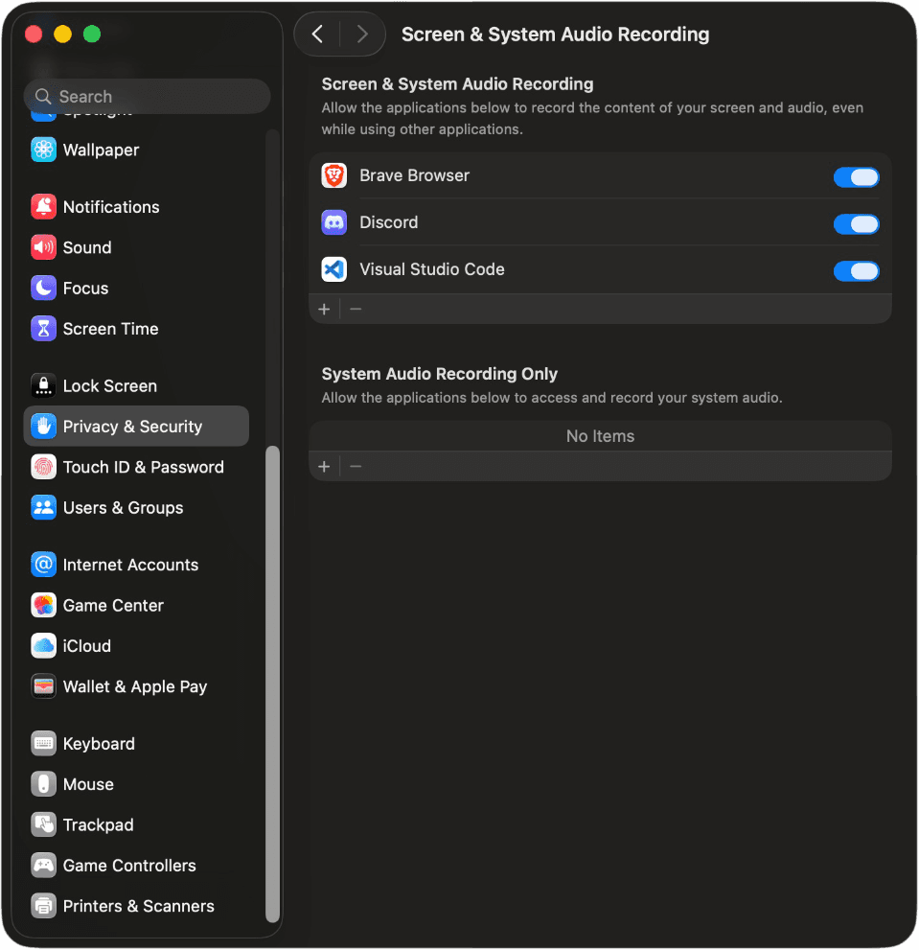Turn off Visual Studio Code recording toggle
This screenshot has width=919, height=950.
tap(856, 271)
